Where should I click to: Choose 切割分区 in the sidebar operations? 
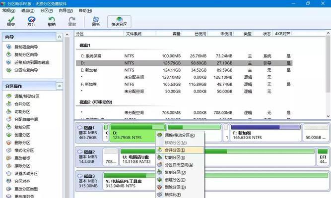coord(22,112)
